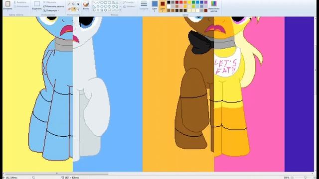Pick the Rectangle shape
The height and width of the screenshot is (179, 319).
105,2
